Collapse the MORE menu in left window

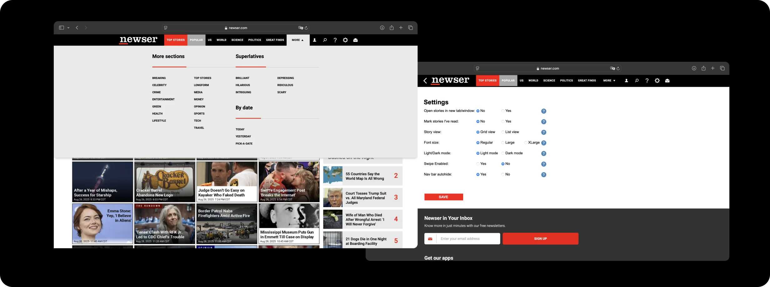(x=297, y=40)
